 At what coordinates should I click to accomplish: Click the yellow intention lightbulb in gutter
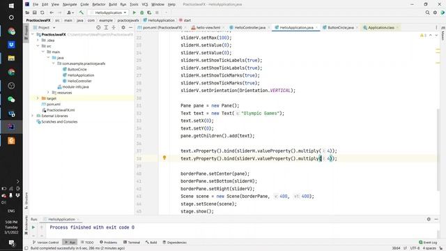click(x=164, y=158)
